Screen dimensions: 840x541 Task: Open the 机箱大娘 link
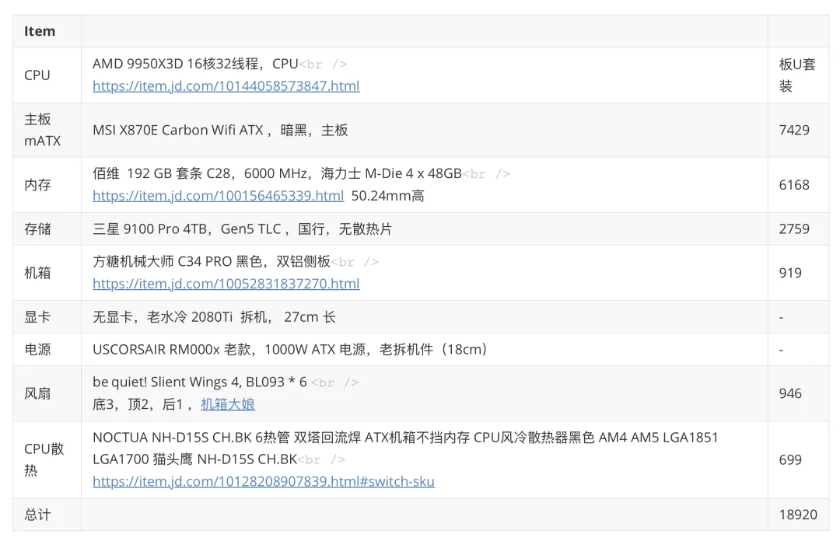(x=228, y=404)
